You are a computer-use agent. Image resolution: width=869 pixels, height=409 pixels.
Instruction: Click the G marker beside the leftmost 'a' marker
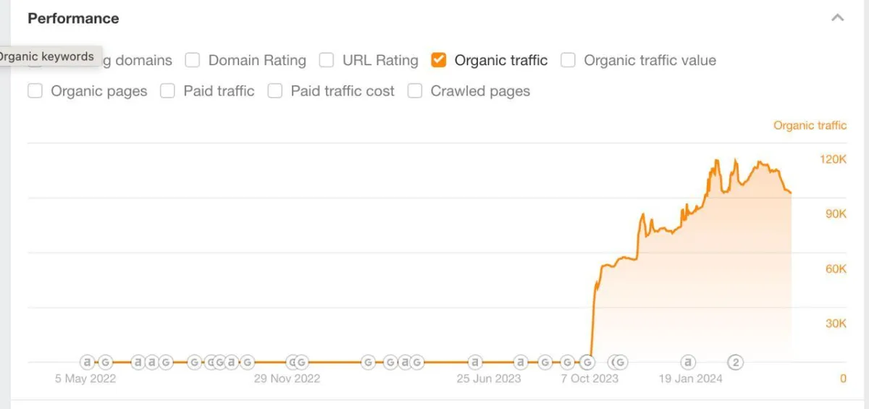coord(105,362)
